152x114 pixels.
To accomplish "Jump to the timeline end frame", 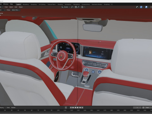I will click(82, 108).
